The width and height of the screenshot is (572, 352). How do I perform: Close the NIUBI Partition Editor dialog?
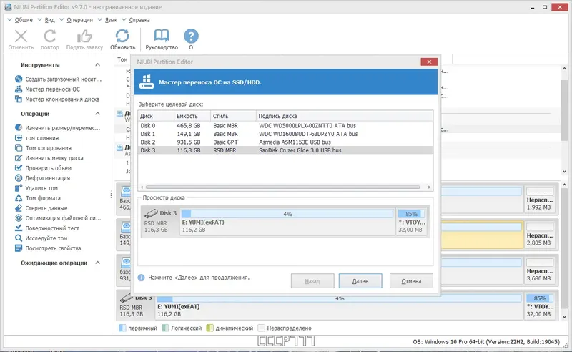tap(429, 62)
